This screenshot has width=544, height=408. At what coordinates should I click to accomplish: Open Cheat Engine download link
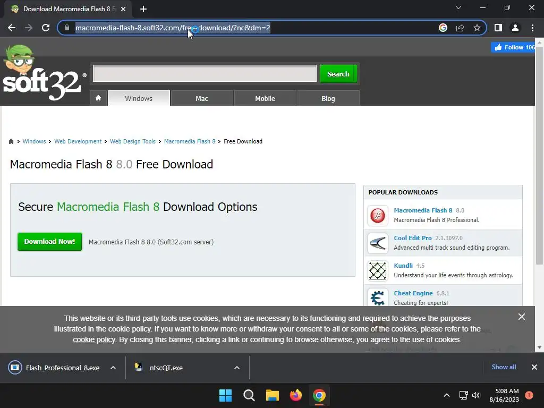point(413,293)
